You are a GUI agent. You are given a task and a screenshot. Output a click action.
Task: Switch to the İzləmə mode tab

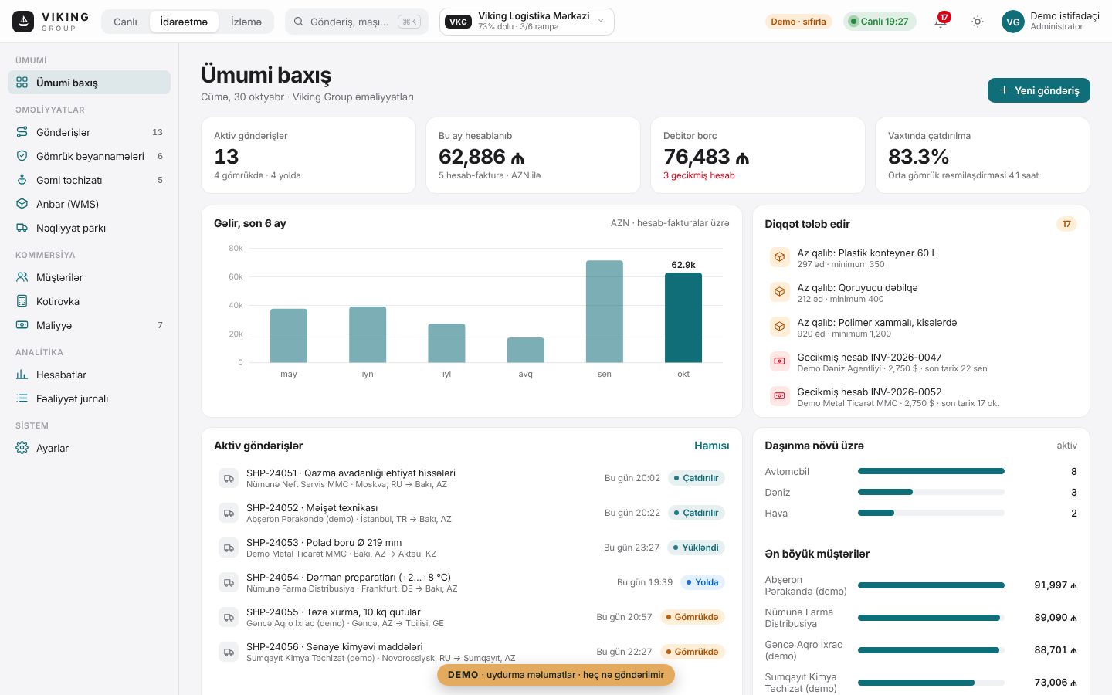[246, 22]
